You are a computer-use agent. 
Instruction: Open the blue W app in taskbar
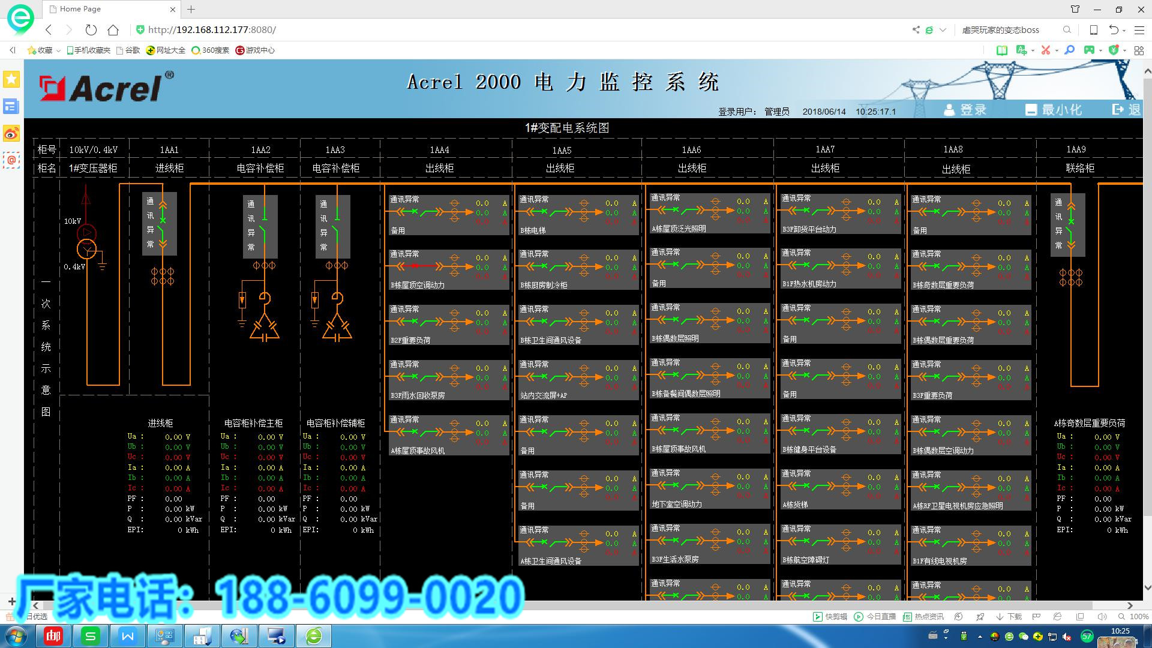pos(128,636)
